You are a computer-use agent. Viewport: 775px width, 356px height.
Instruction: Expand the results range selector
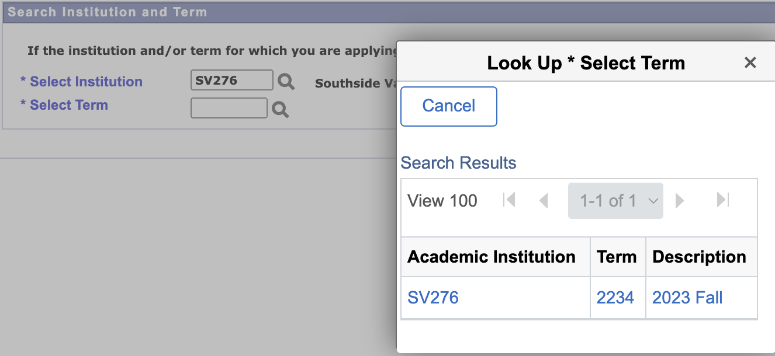615,200
